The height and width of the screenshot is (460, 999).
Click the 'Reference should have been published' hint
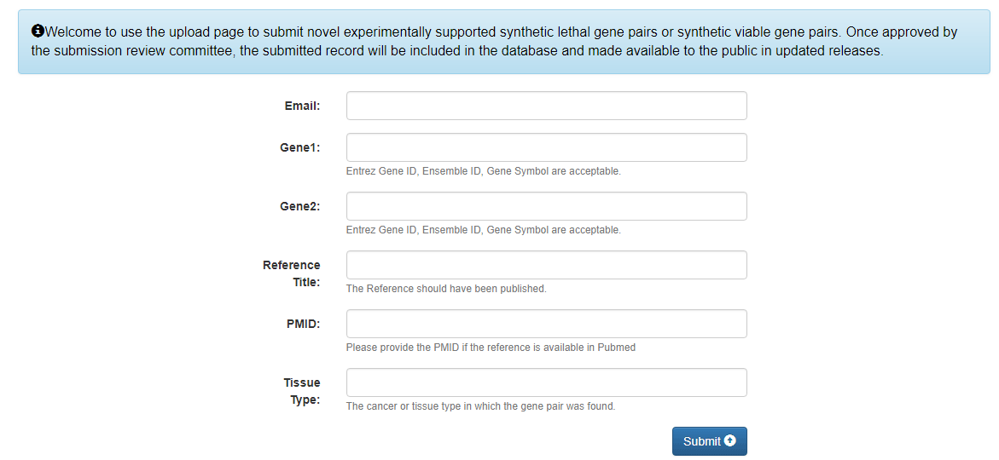(446, 288)
